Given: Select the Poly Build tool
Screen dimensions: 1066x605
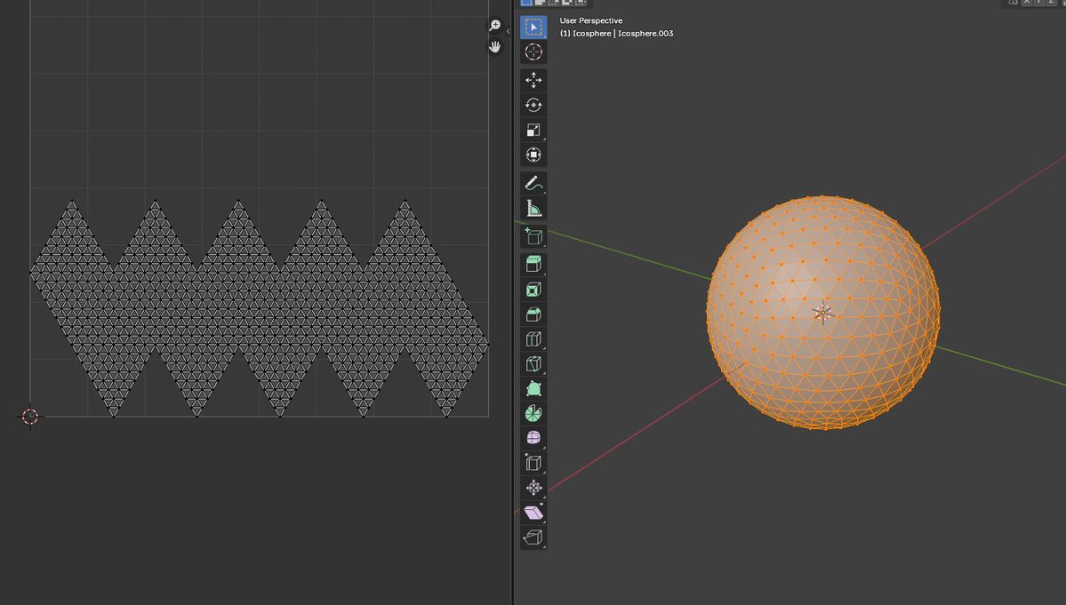Looking at the screenshot, I should (533, 388).
